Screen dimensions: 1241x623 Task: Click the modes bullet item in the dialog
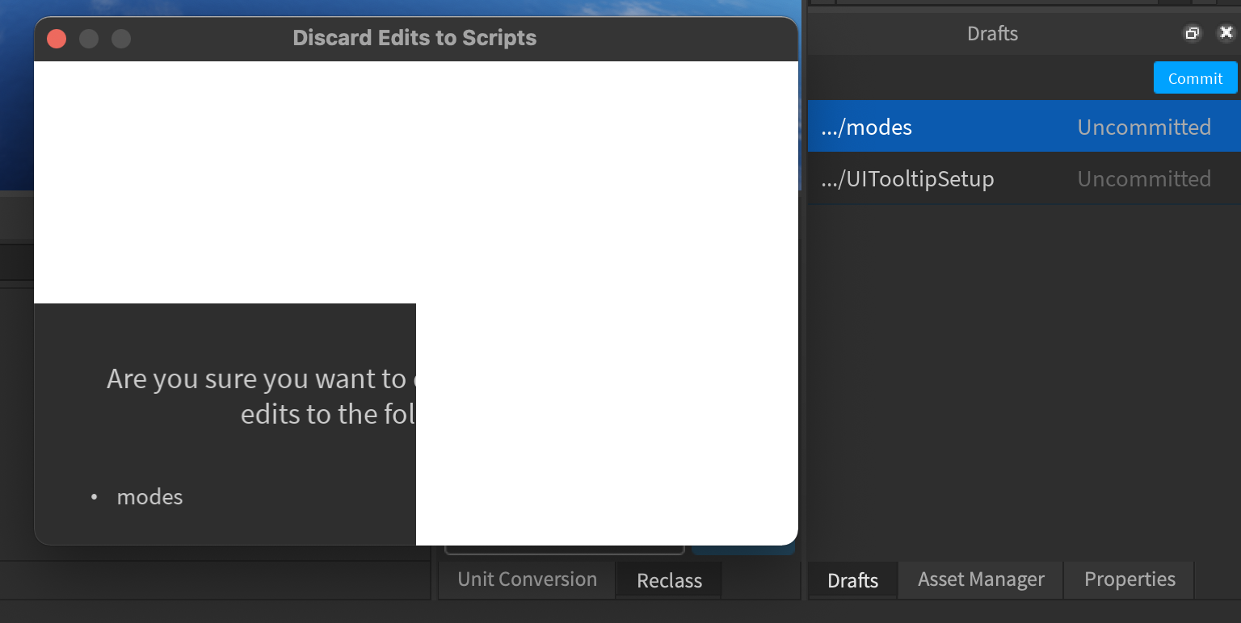pos(149,496)
